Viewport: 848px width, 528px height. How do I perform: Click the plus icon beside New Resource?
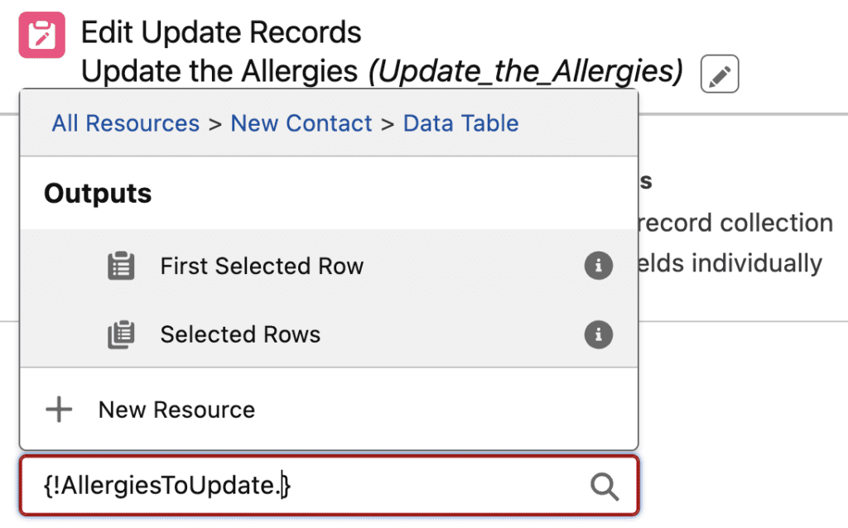click(x=59, y=410)
